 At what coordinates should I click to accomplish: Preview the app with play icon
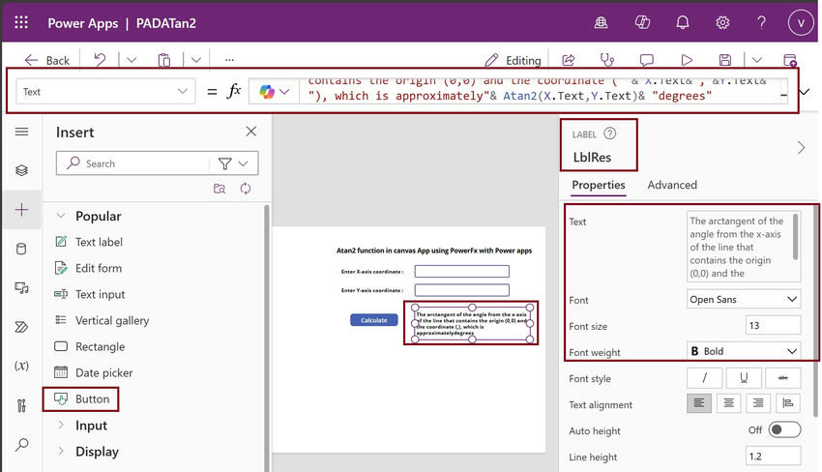[687, 60]
